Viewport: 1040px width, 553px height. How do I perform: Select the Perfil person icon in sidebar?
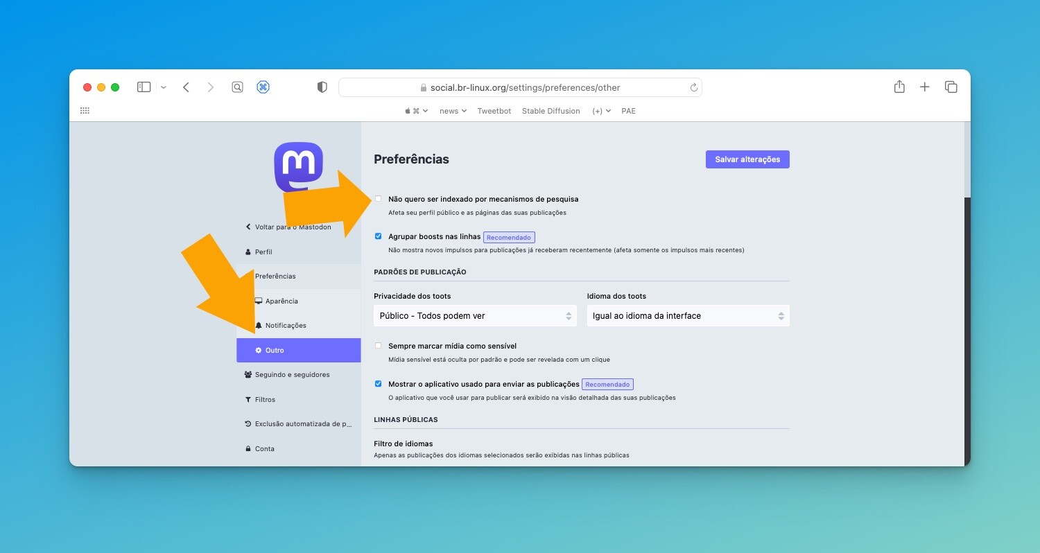[x=248, y=252]
